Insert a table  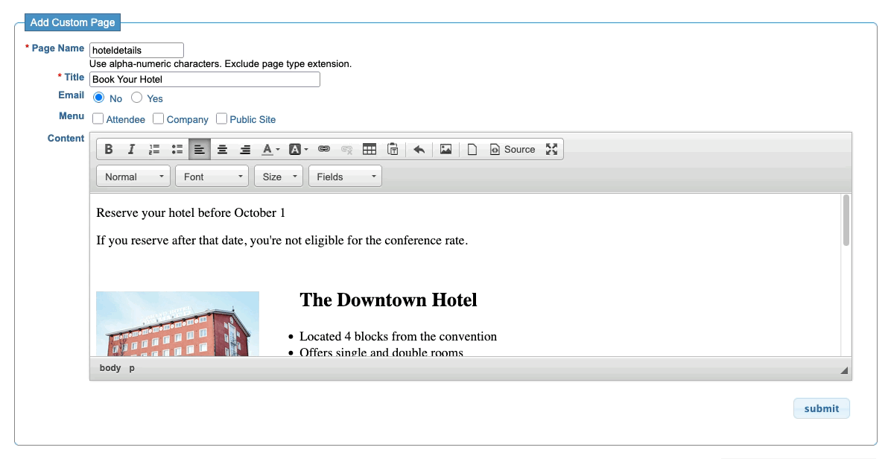(x=370, y=149)
